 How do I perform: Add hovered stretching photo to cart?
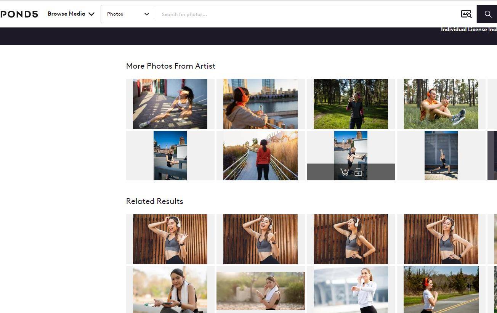coord(344,172)
